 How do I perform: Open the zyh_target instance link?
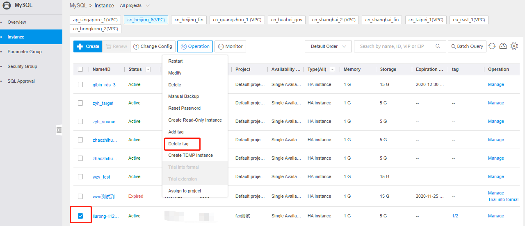coord(103,103)
